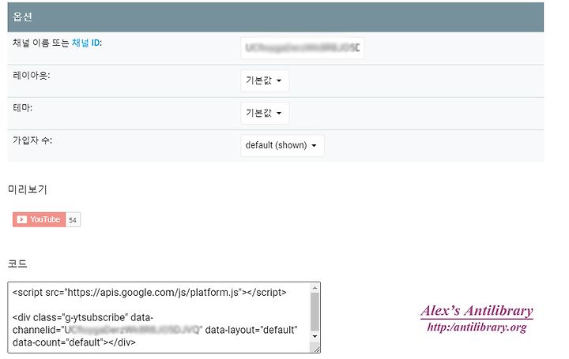
Task: Click the data-count="default" code line
Action: 73,342
